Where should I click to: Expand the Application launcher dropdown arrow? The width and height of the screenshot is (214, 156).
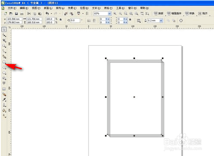click(83, 14)
